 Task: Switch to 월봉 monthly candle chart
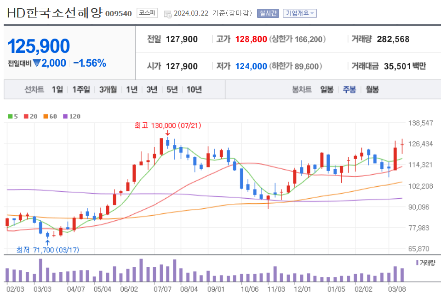click(372, 90)
